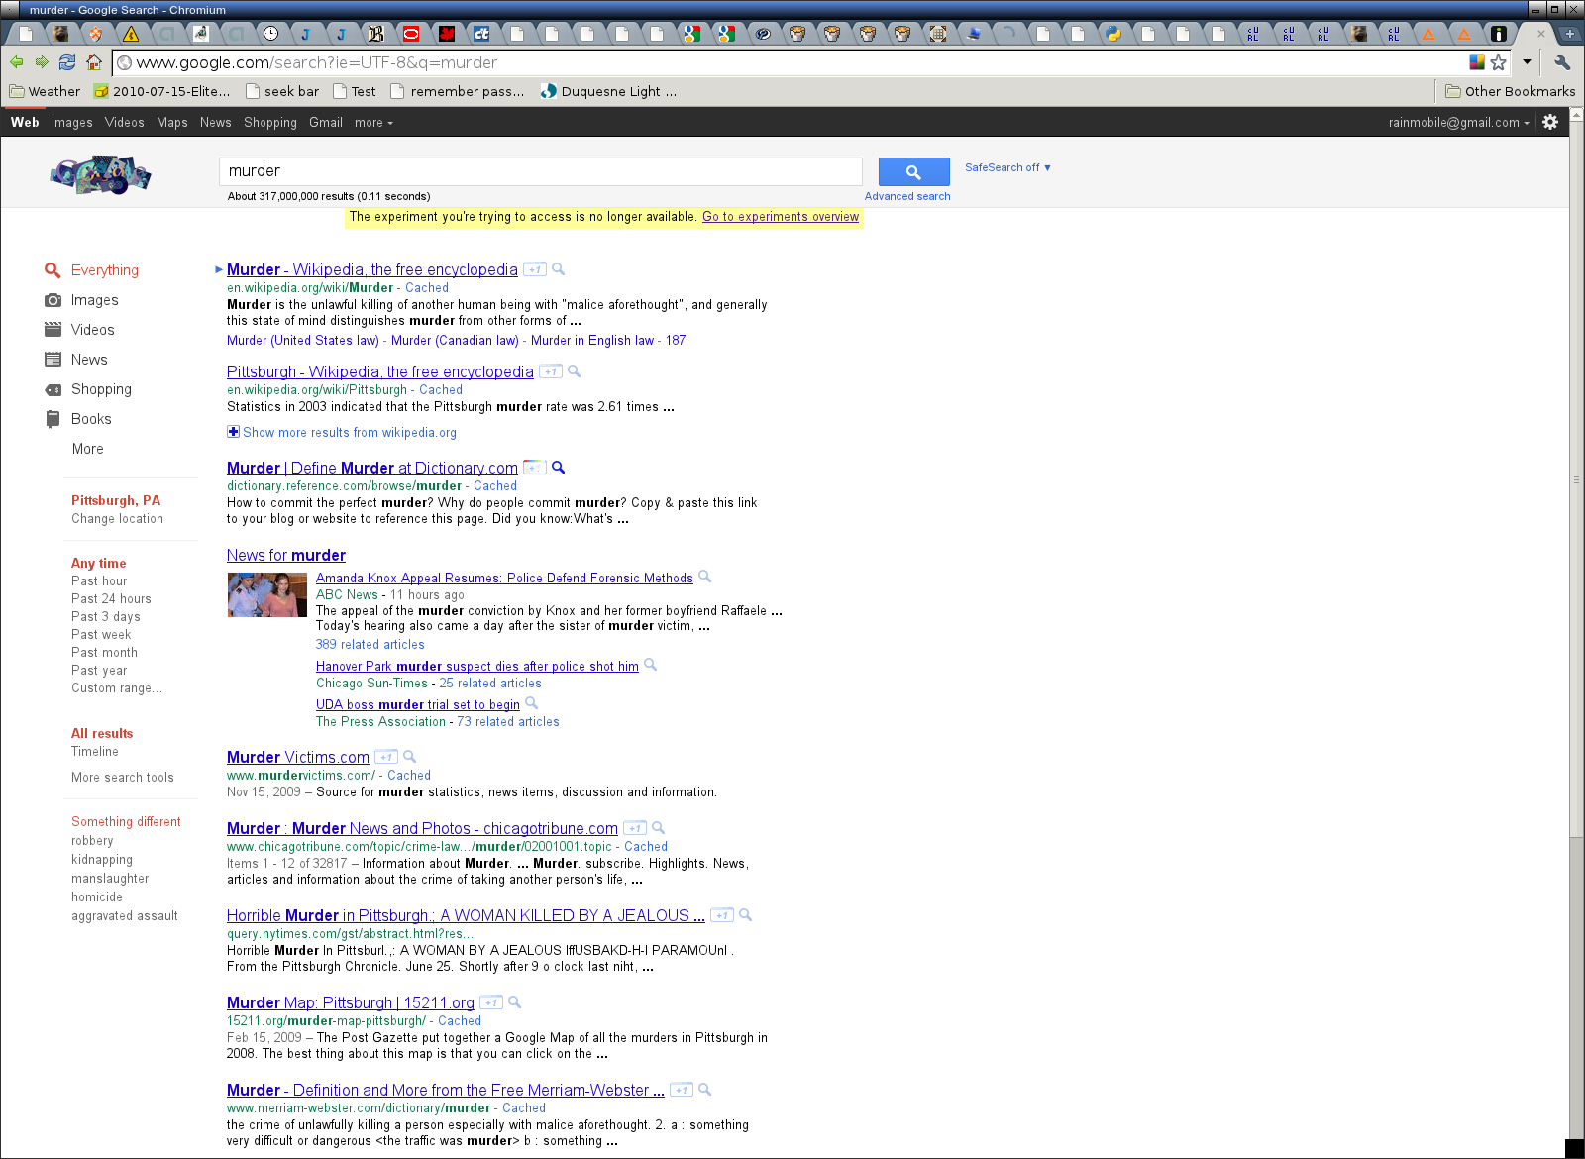Open Advanced search link
Image resolution: width=1585 pixels, height=1159 pixels.
pos(907,196)
